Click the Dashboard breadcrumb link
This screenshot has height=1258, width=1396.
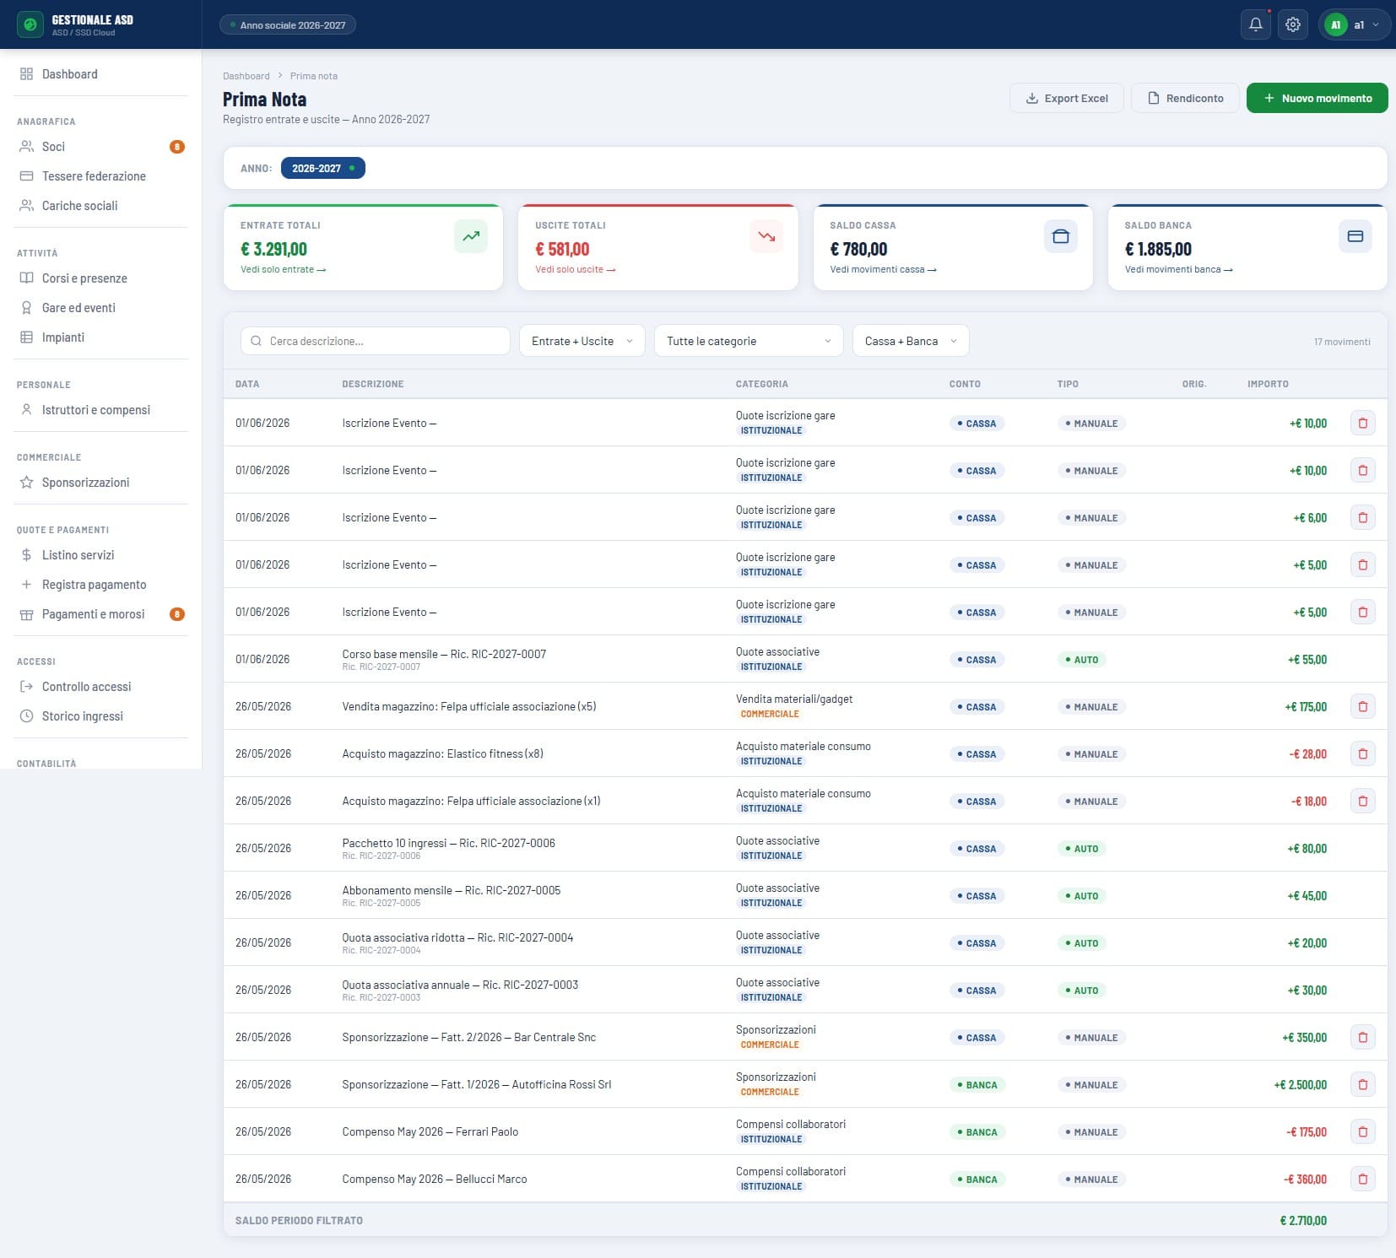point(246,76)
